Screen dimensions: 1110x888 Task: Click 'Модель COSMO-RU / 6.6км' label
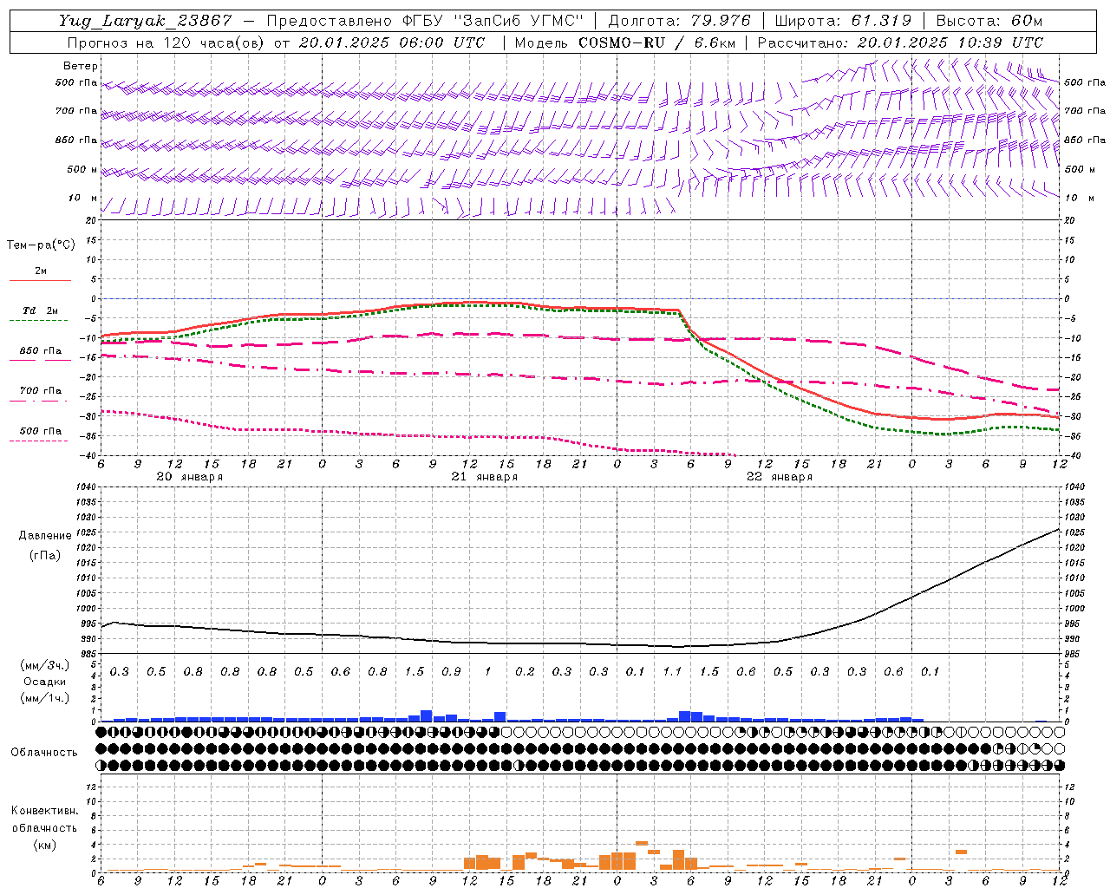[x=624, y=42]
